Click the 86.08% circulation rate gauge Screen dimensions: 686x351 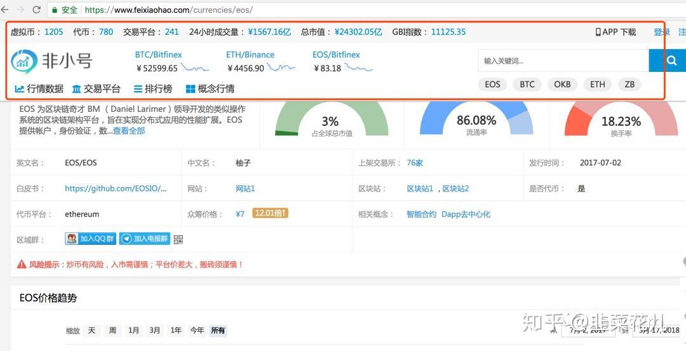coord(476,118)
